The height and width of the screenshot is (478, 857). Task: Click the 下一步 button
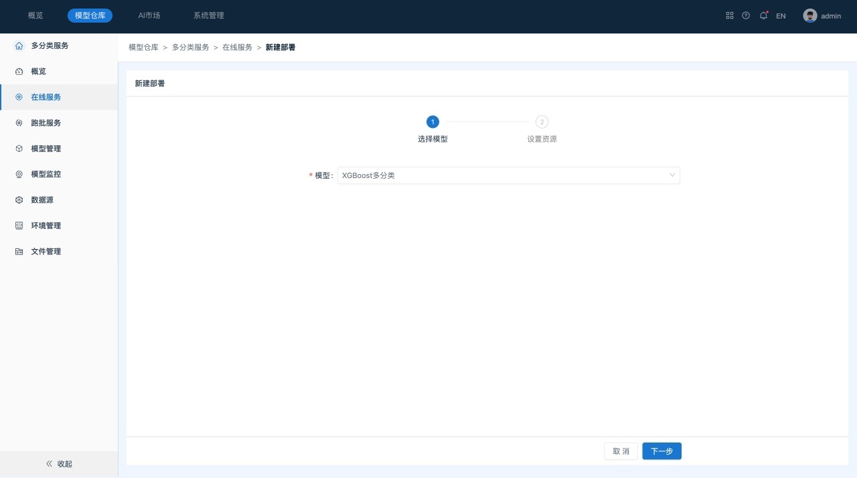coord(661,451)
